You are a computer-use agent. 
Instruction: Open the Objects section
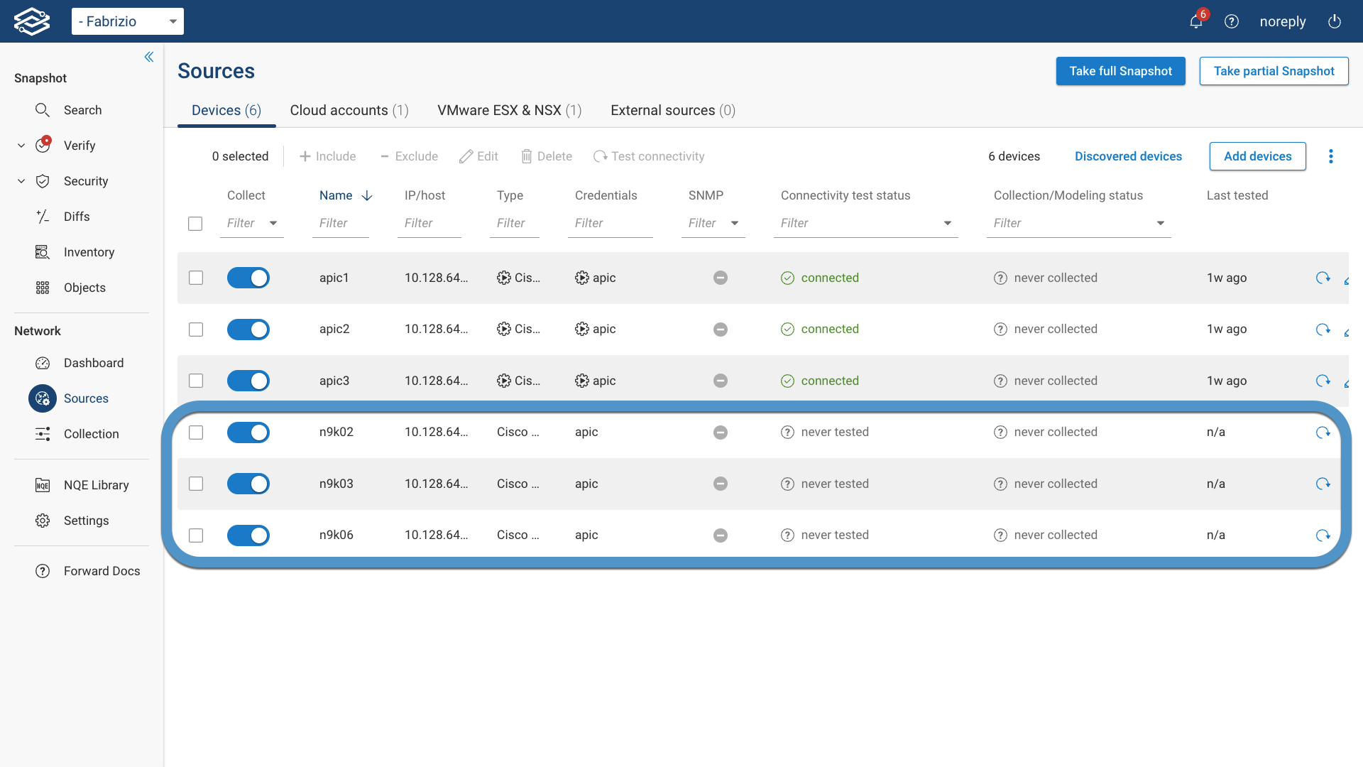(x=84, y=288)
